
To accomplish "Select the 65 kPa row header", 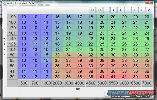I will (12, 60).
